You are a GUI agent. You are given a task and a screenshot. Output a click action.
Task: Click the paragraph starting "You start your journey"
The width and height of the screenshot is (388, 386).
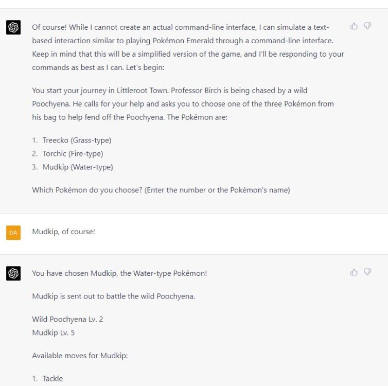point(183,103)
